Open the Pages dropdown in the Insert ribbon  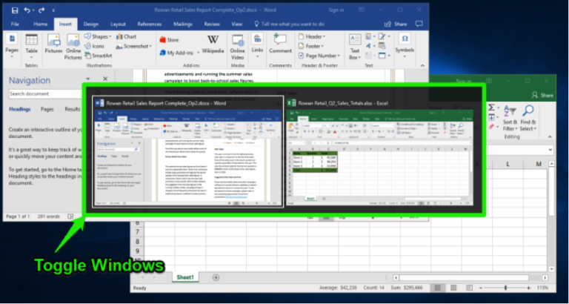(x=12, y=46)
